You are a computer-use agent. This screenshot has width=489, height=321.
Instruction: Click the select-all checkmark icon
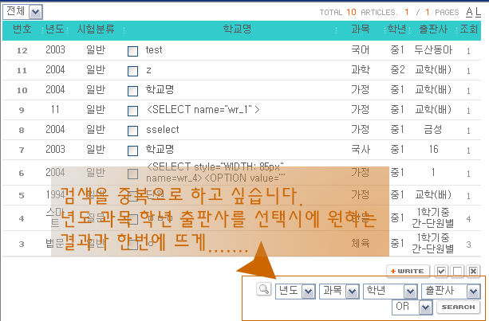(x=441, y=271)
